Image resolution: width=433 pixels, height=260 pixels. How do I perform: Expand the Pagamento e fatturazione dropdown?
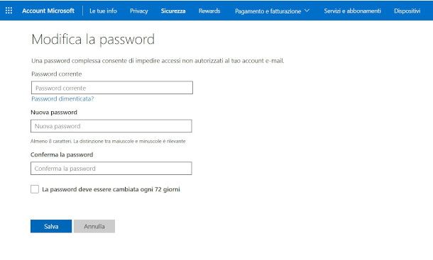click(x=272, y=11)
